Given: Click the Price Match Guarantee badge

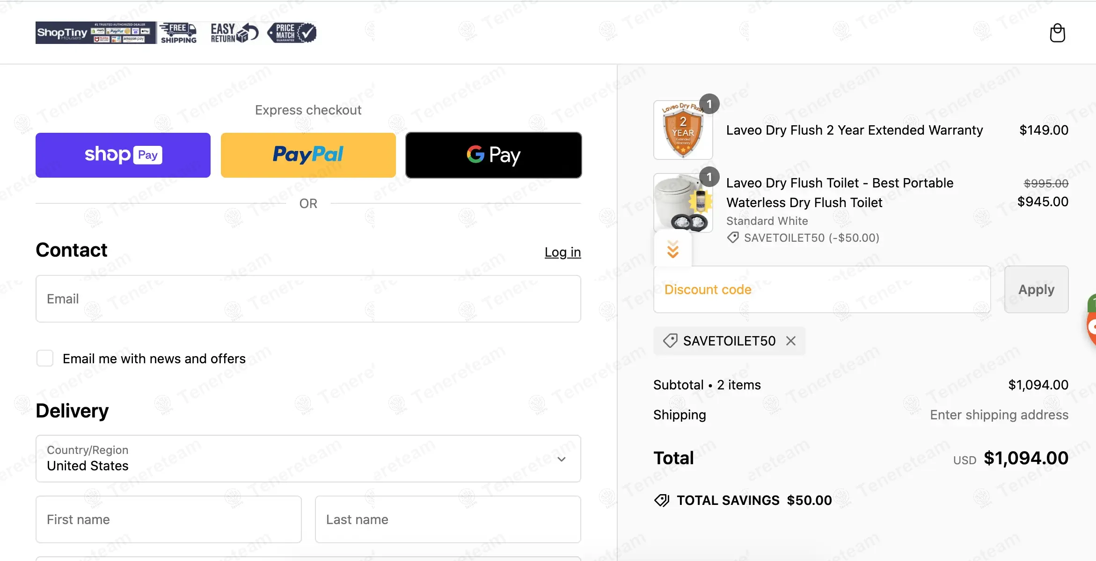Looking at the screenshot, I should (292, 33).
